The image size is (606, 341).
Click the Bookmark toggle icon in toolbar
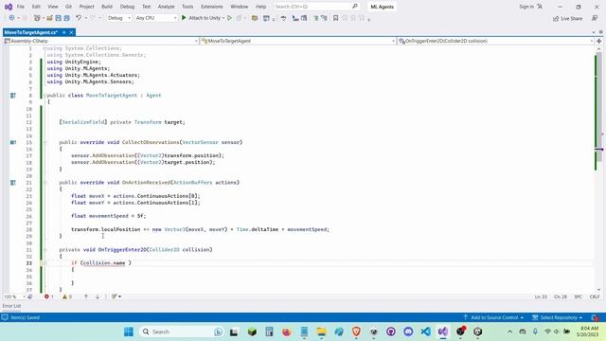coord(335,18)
